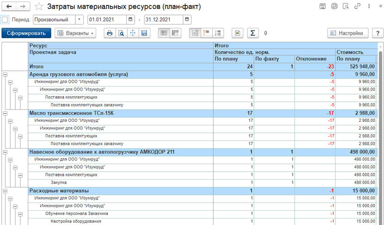Select the Проектная задача header cell
Screen dimensions: 384x225
[120, 56]
